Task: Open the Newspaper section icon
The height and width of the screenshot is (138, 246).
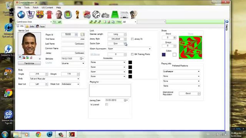Action: [124, 15]
